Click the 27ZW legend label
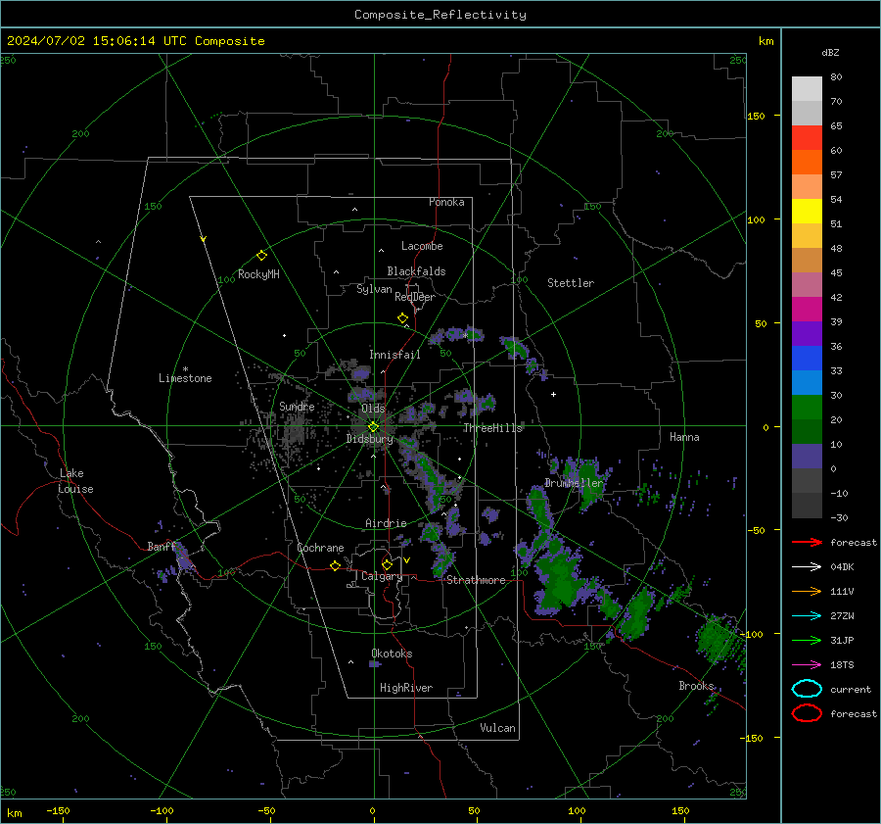 click(842, 616)
